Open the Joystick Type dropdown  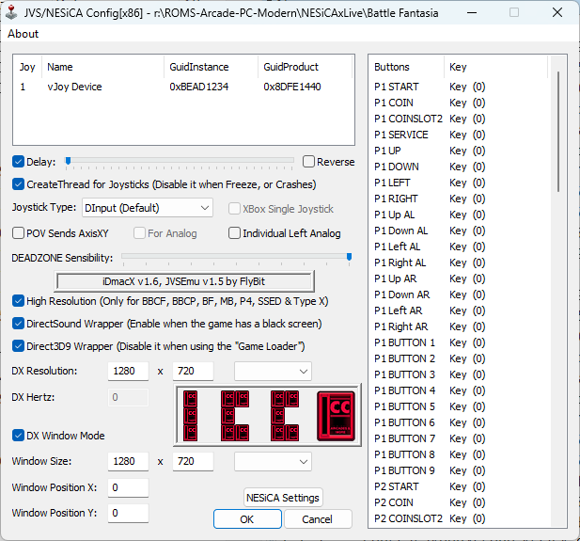pyautogui.click(x=148, y=208)
